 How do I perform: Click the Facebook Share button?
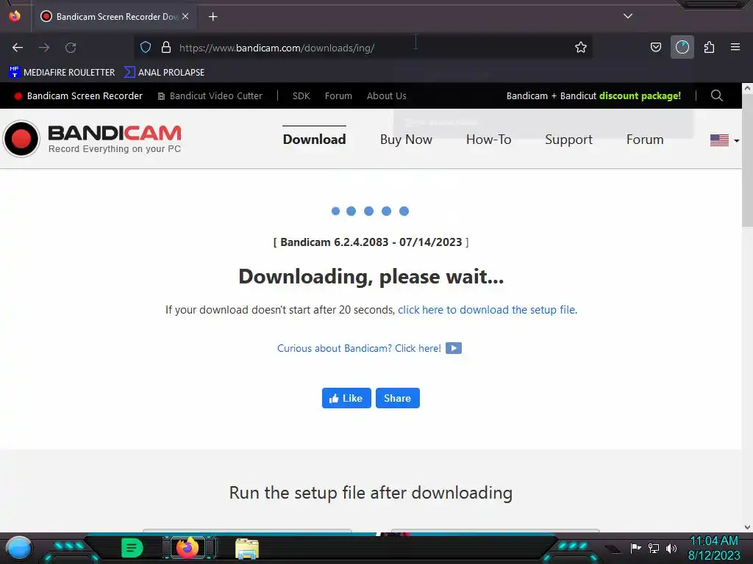click(x=397, y=398)
